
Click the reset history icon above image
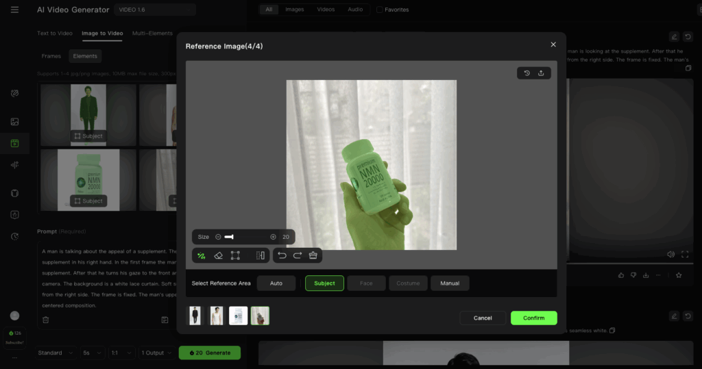tap(526, 73)
